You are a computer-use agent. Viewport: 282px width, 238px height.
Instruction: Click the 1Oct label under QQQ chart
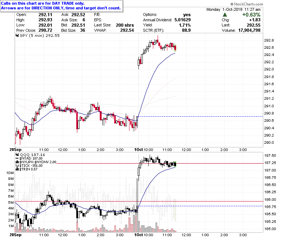coord(138,235)
